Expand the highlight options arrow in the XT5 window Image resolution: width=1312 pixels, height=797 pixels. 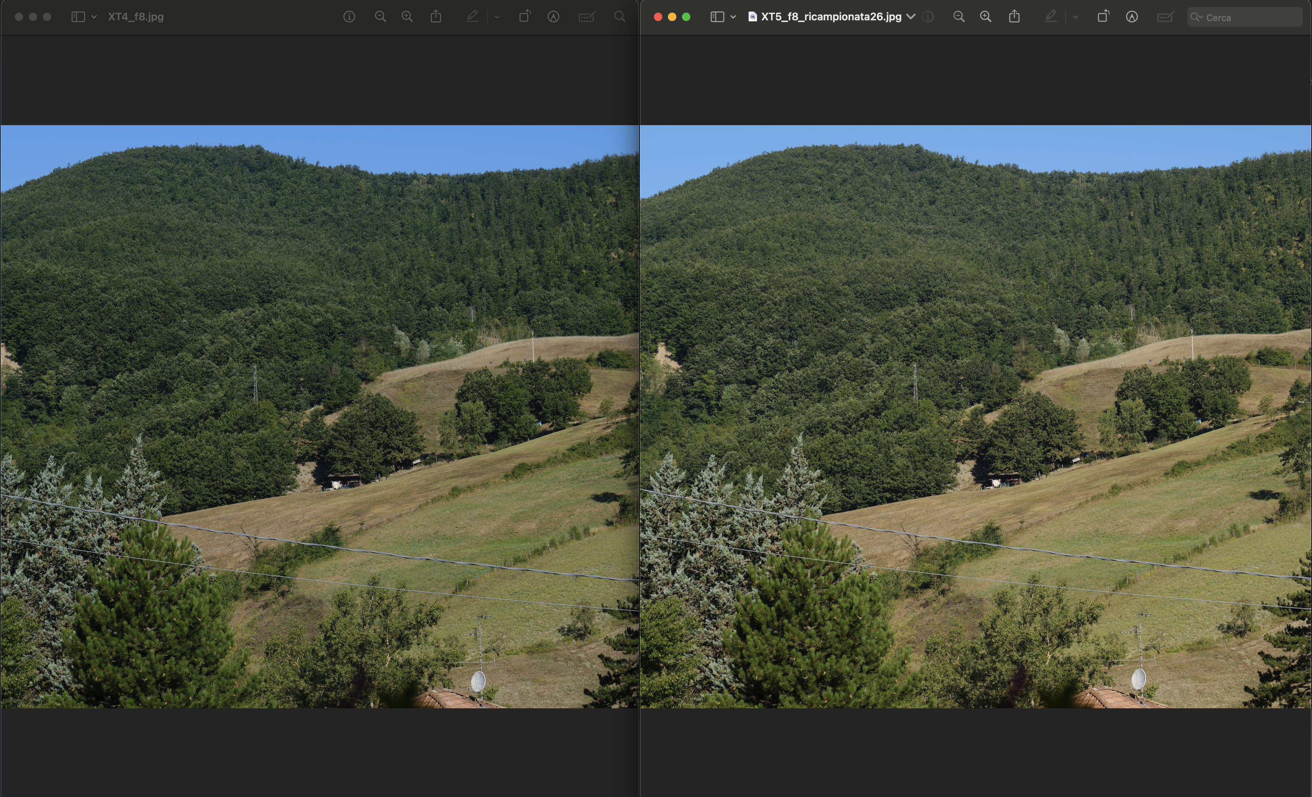pyautogui.click(x=1075, y=17)
